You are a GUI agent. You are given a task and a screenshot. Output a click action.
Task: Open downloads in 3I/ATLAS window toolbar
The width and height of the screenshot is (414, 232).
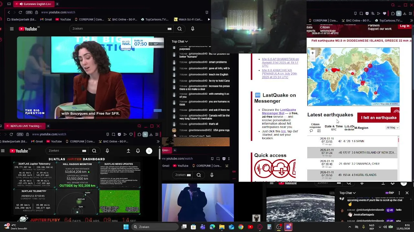151,134
